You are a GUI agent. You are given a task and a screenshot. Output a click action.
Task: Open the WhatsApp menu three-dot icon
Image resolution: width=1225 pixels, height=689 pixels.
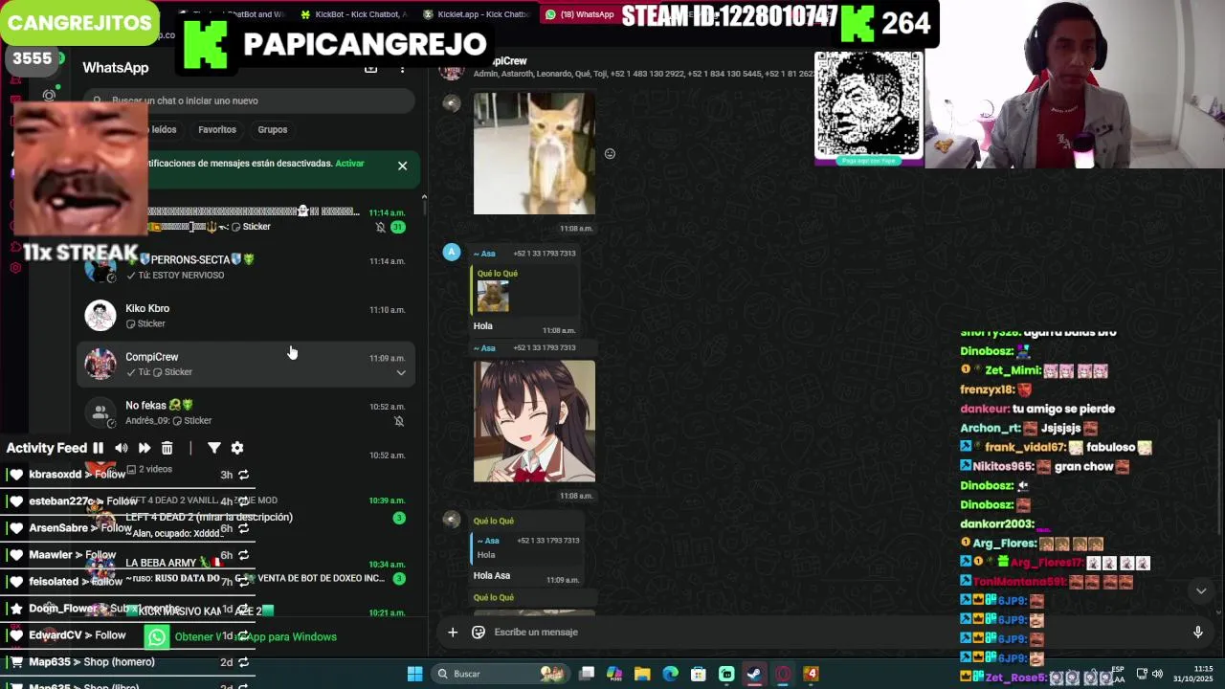click(x=402, y=68)
